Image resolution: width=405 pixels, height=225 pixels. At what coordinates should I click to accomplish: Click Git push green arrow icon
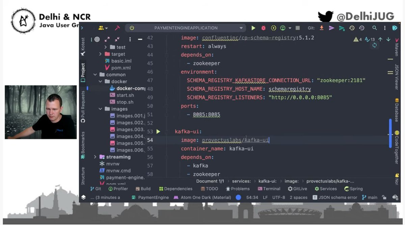[x=342, y=28]
